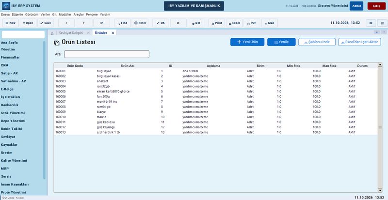Click the red Çıkış button
Viewport: 388px width, 200px height.
pyautogui.click(x=376, y=6)
